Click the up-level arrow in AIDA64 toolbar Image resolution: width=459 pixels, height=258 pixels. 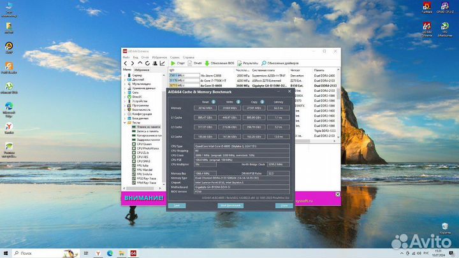point(140,63)
